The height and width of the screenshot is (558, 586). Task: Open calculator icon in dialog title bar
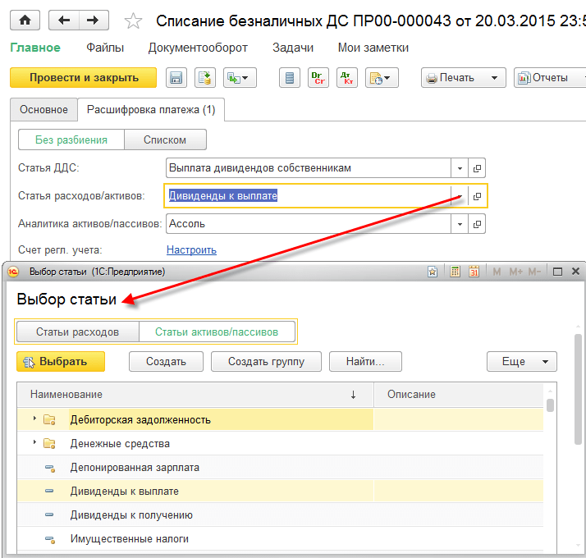tap(455, 272)
